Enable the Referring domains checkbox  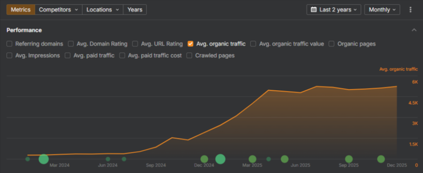10,43
